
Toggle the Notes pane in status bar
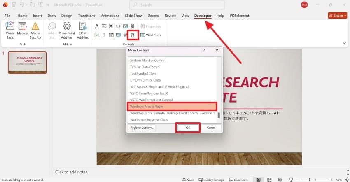point(188,180)
